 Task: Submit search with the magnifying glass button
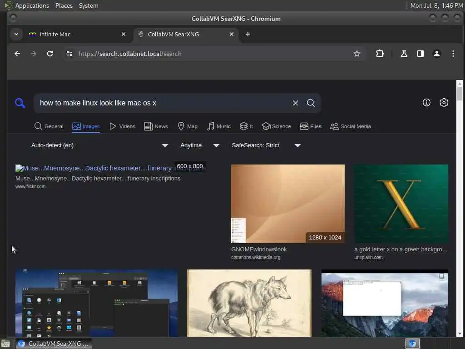click(311, 103)
